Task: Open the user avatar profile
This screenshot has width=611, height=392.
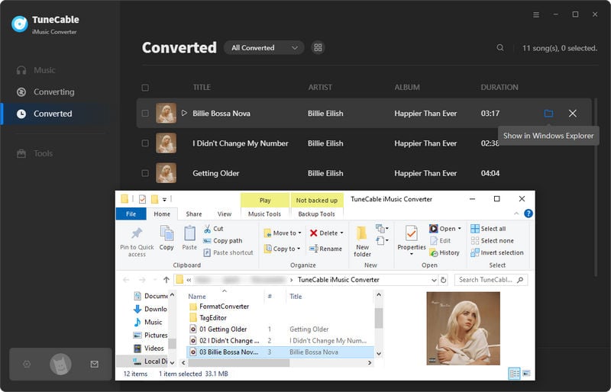Action: [x=60, y=365]
